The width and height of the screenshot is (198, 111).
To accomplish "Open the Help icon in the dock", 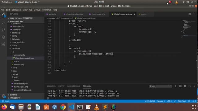I will pos(55,107).
